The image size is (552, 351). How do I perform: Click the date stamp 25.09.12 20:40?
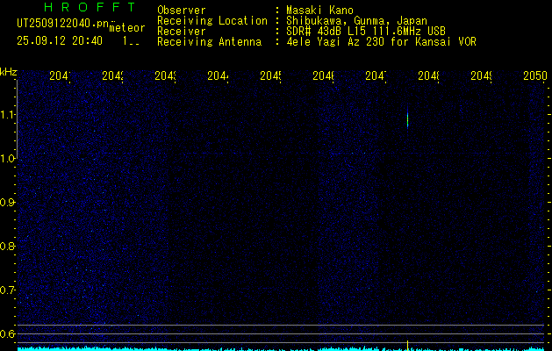[x=60, y=41]
